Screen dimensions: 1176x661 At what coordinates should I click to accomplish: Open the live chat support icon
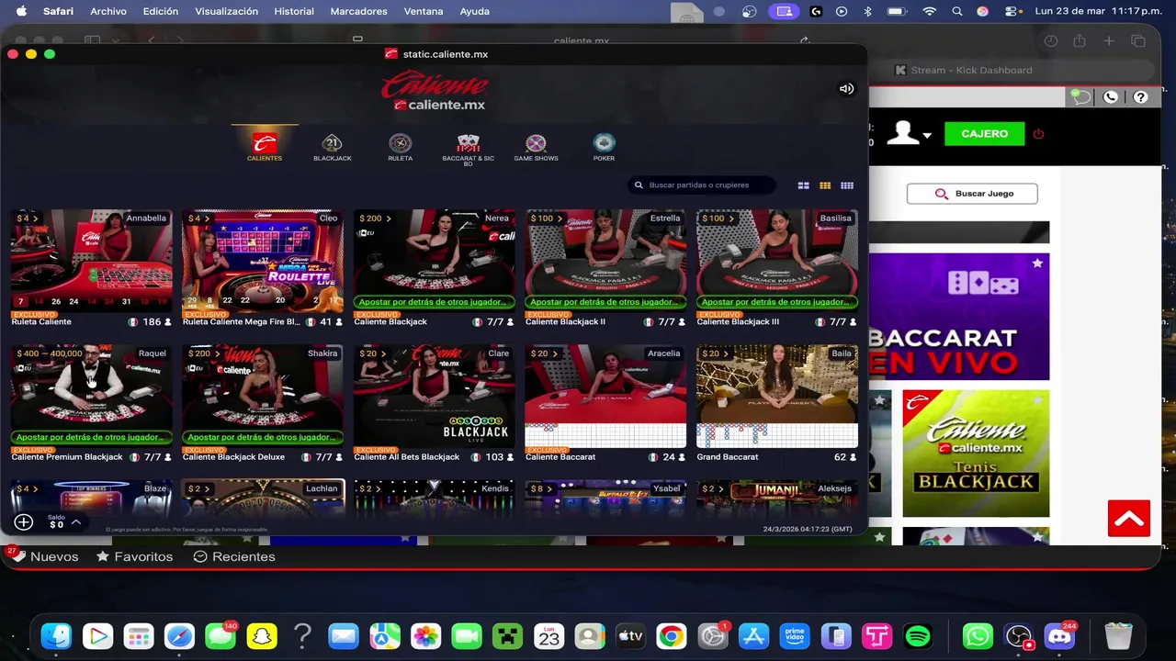(1081, 96)
